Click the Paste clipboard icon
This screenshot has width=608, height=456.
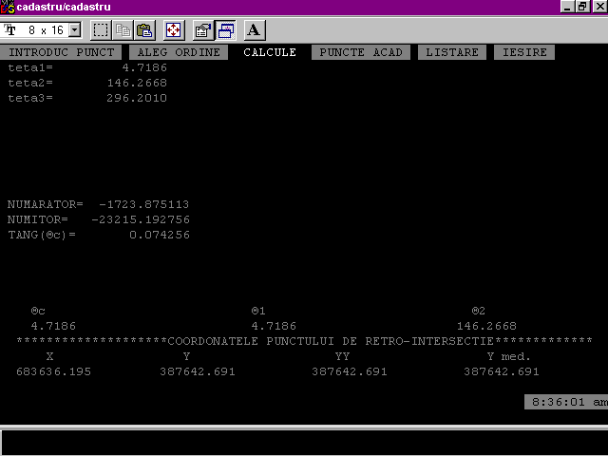[144, 30]
